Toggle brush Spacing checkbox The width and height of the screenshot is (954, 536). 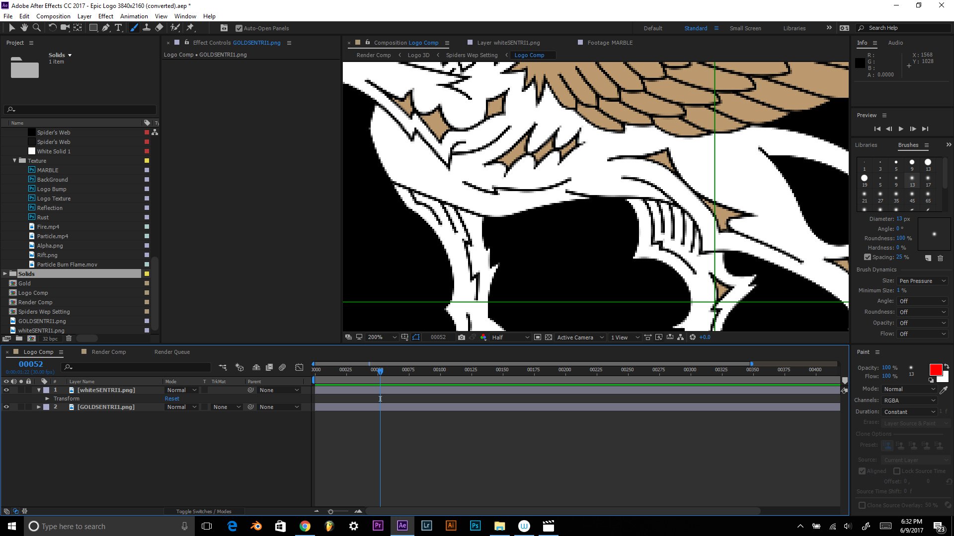point(868,257)
